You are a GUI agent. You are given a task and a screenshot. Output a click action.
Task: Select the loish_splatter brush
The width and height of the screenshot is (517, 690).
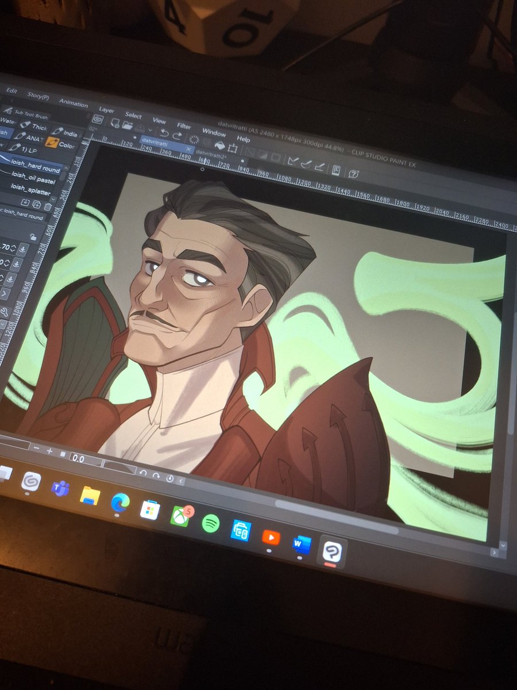tap(30, 190)
